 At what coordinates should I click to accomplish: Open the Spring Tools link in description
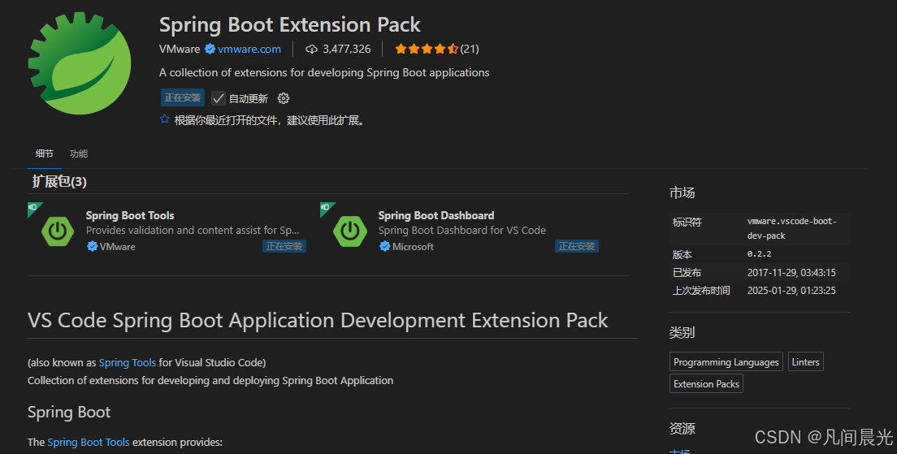point(127,362)
